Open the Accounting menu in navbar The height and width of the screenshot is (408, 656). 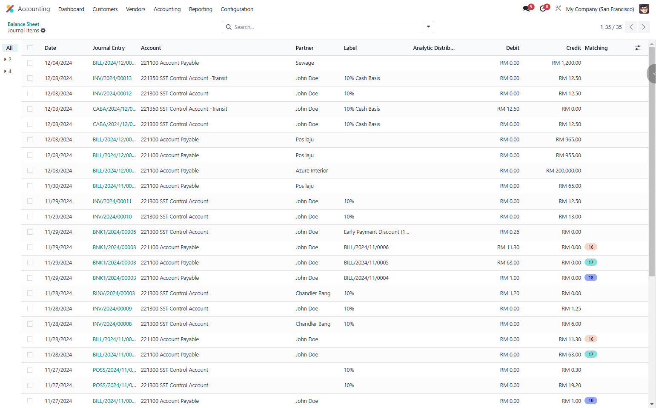[167, 9]
